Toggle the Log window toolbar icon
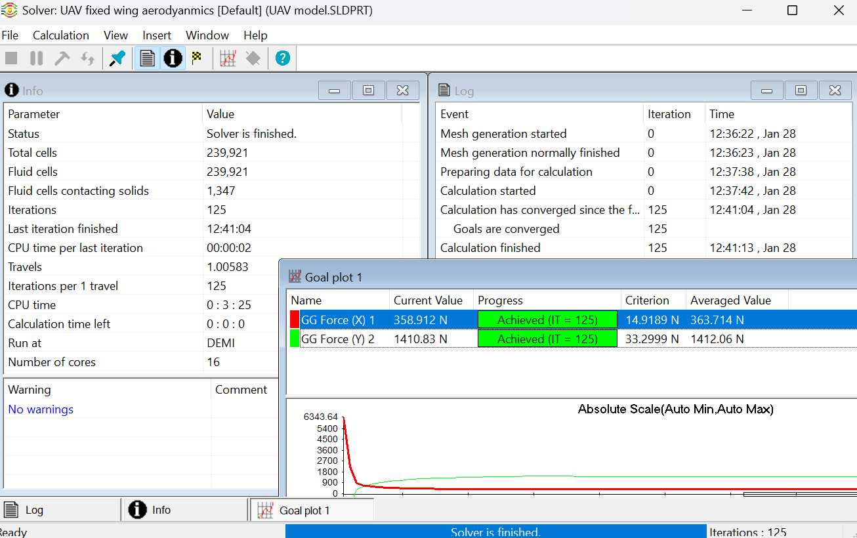Screen dimensions: 857x538 click(148, 58)
